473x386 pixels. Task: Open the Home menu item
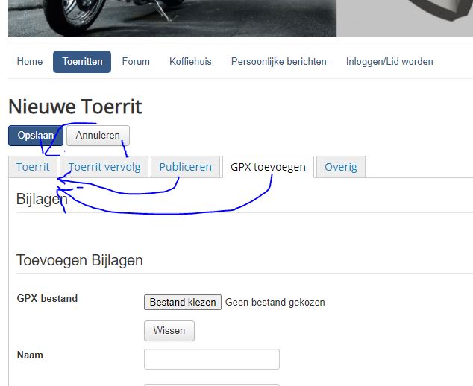30,61
